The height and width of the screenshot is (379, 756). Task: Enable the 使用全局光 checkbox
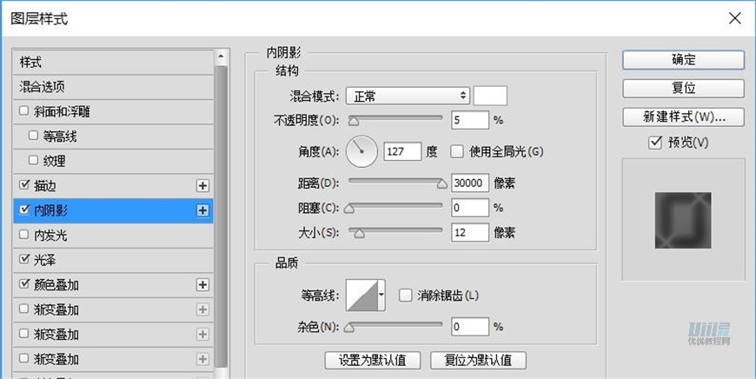(457, 151)
